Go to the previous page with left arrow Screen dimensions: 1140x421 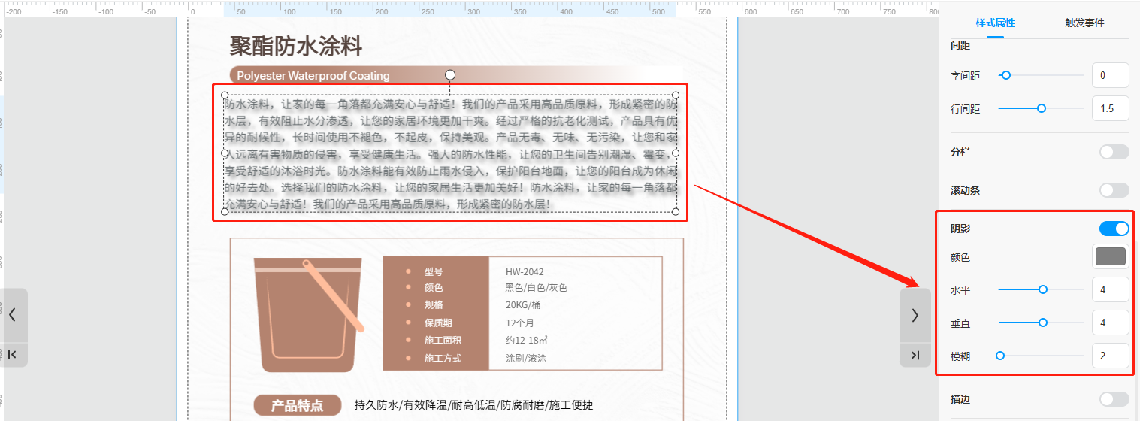click(13, 315)
